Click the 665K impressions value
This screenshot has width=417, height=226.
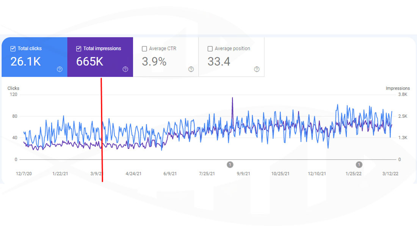point(89,61)
